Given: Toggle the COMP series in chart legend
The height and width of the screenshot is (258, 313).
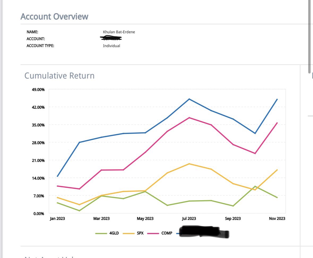Looking at the screenshot, I should point(160,233).
